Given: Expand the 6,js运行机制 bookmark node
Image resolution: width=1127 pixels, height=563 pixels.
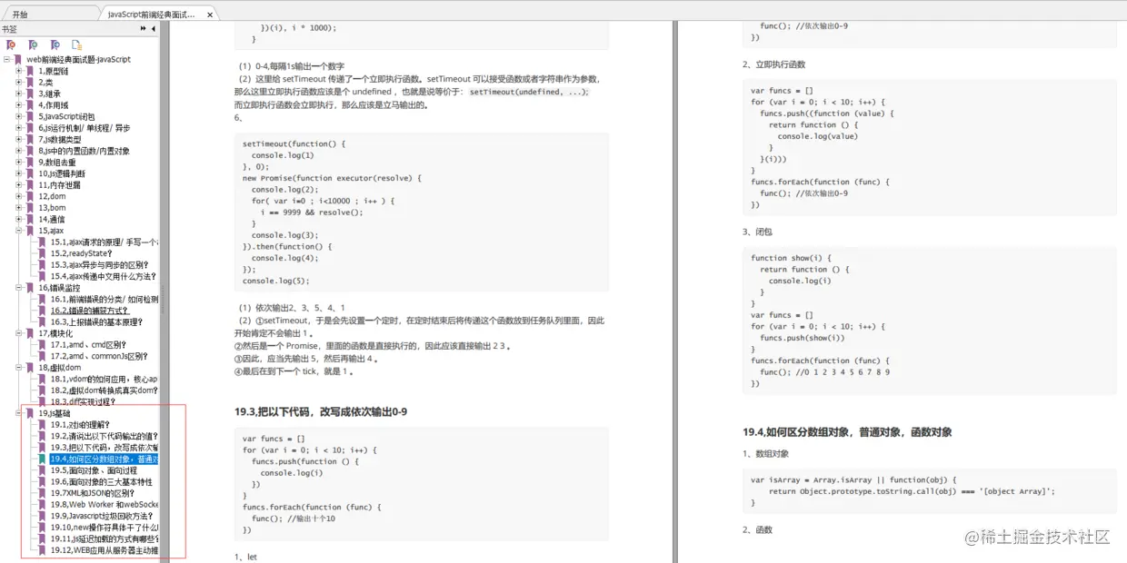Looking at the screenshot, I should pyautogui.click(x=19, y=128).
